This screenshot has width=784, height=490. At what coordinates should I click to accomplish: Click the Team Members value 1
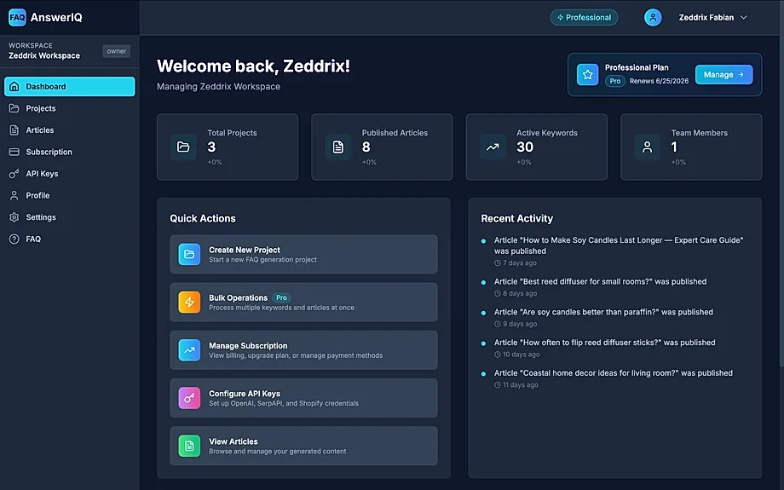pos(674,147)
